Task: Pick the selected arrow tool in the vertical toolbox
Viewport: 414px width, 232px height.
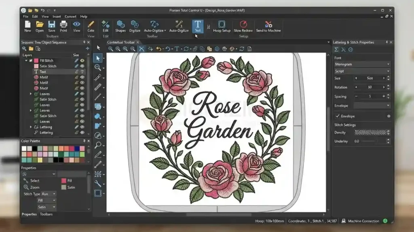Action: pos(98,58)
